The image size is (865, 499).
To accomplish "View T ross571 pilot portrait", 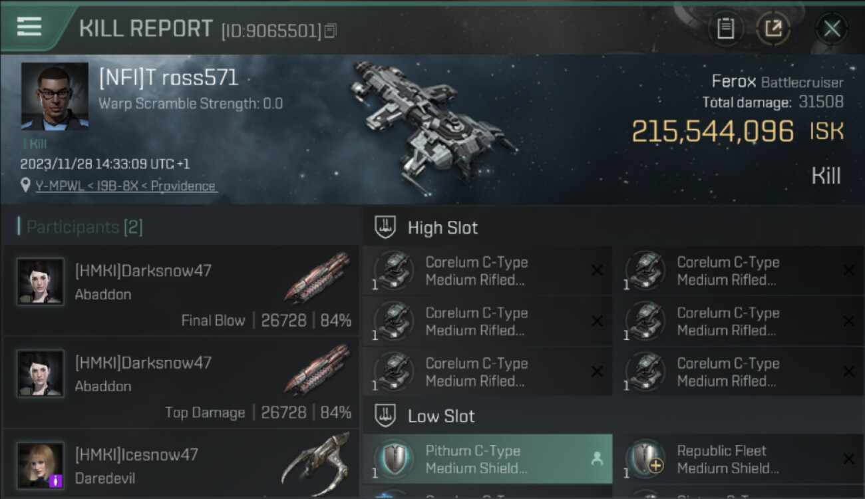I will click(55, 96).
